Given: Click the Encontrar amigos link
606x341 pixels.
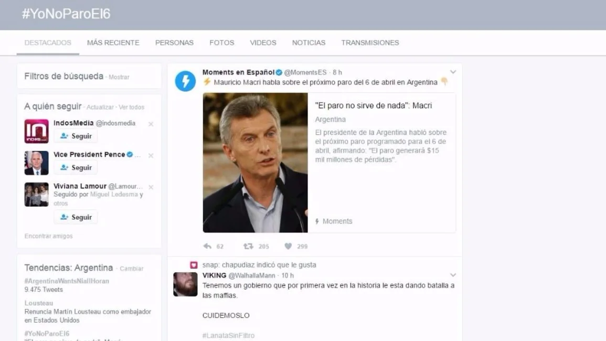Looking at the screenshot, I should [x=48, y=236].
